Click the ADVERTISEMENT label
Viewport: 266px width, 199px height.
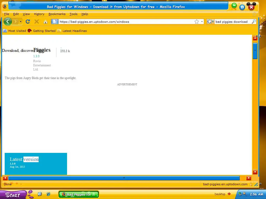pyautogui.click(x=127, y=84)
